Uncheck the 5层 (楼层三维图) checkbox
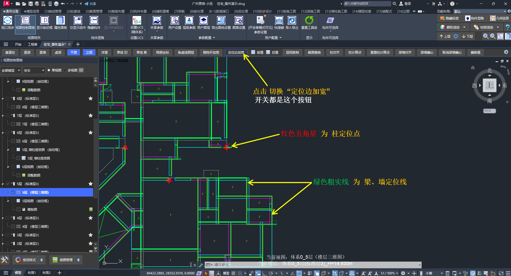The height and width of the screenshot is (276, 511). coord(13,192)
